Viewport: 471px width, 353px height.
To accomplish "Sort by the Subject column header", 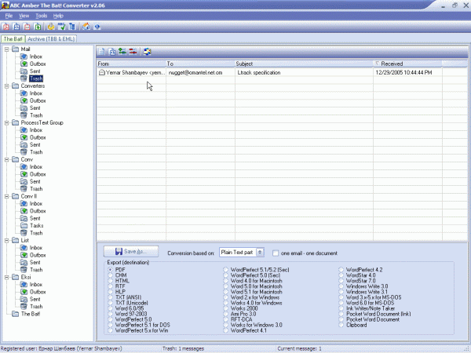I will click(304, 64).
